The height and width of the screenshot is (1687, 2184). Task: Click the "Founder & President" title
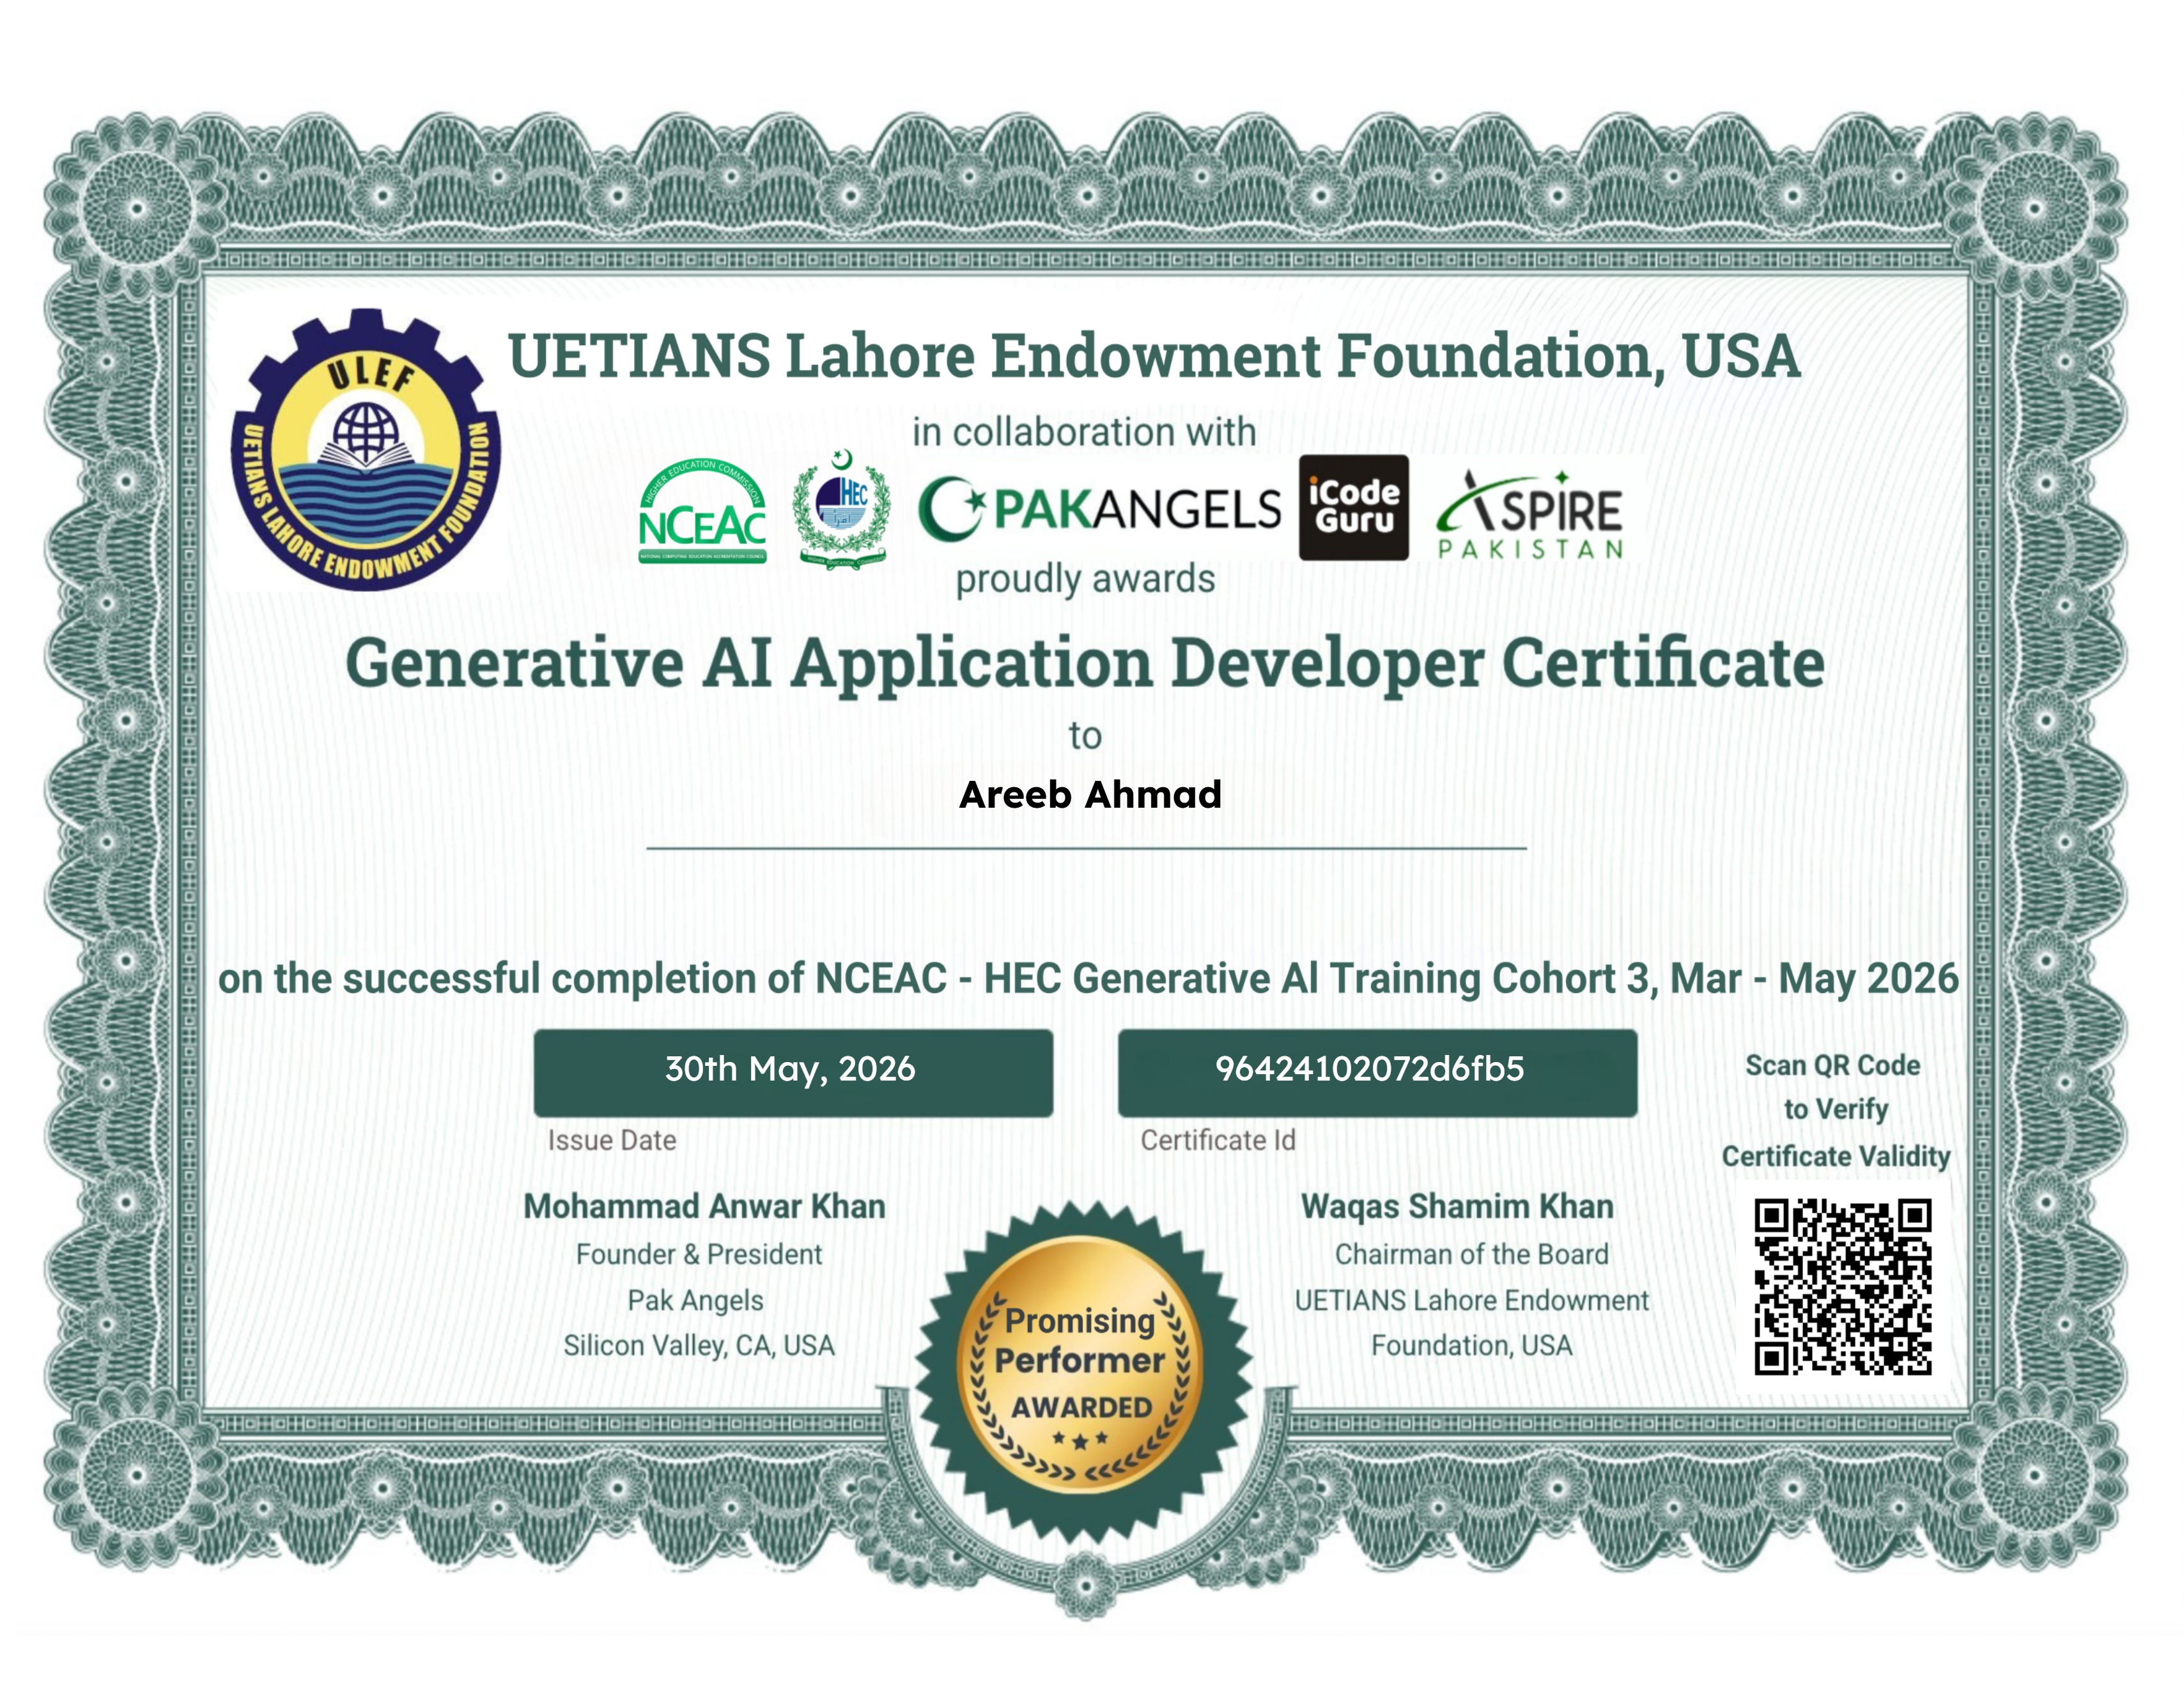(x=699, y=1254)
